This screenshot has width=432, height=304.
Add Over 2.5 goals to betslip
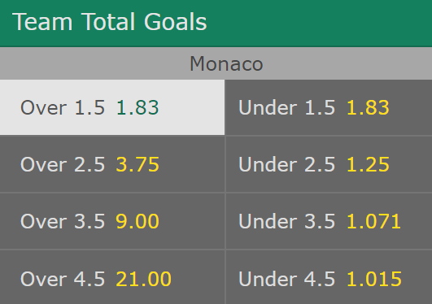click(112, 164)
